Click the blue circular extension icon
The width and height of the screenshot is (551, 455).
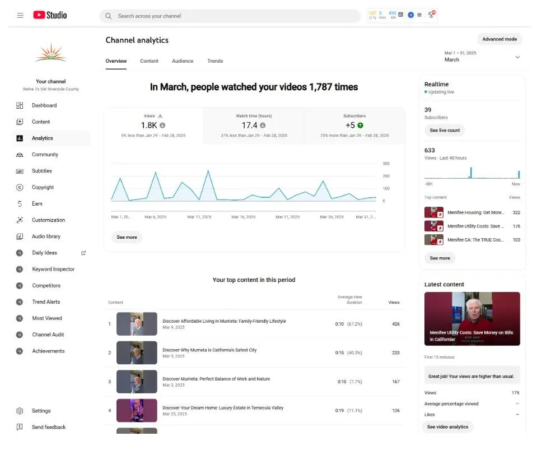click(410, 15)
